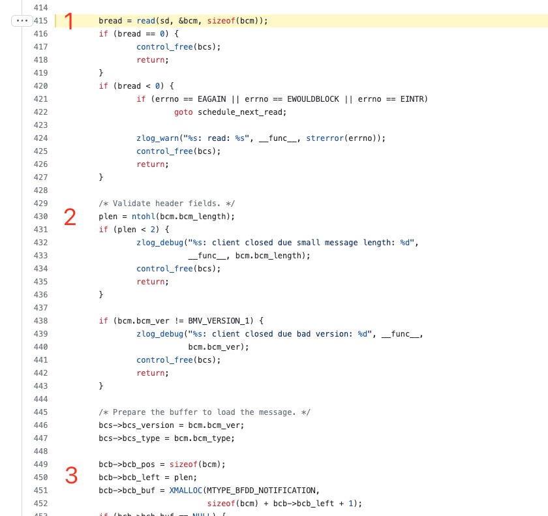Click 'control_free' call on line 434
The image size is (548, 516).
(x=164, y=269)
